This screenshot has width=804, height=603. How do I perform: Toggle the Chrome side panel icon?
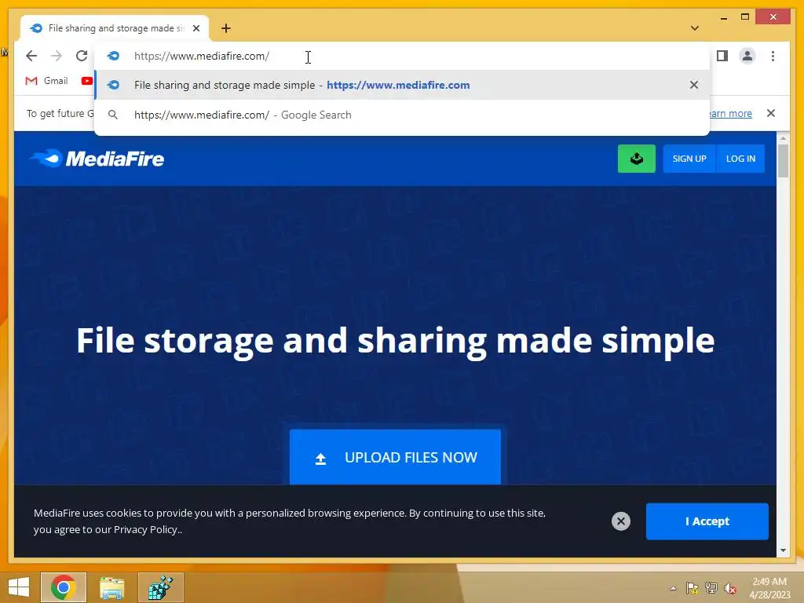pos(722,56)
